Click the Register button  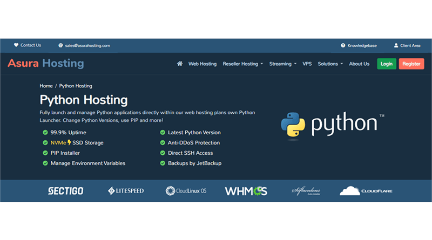[411, 64]
